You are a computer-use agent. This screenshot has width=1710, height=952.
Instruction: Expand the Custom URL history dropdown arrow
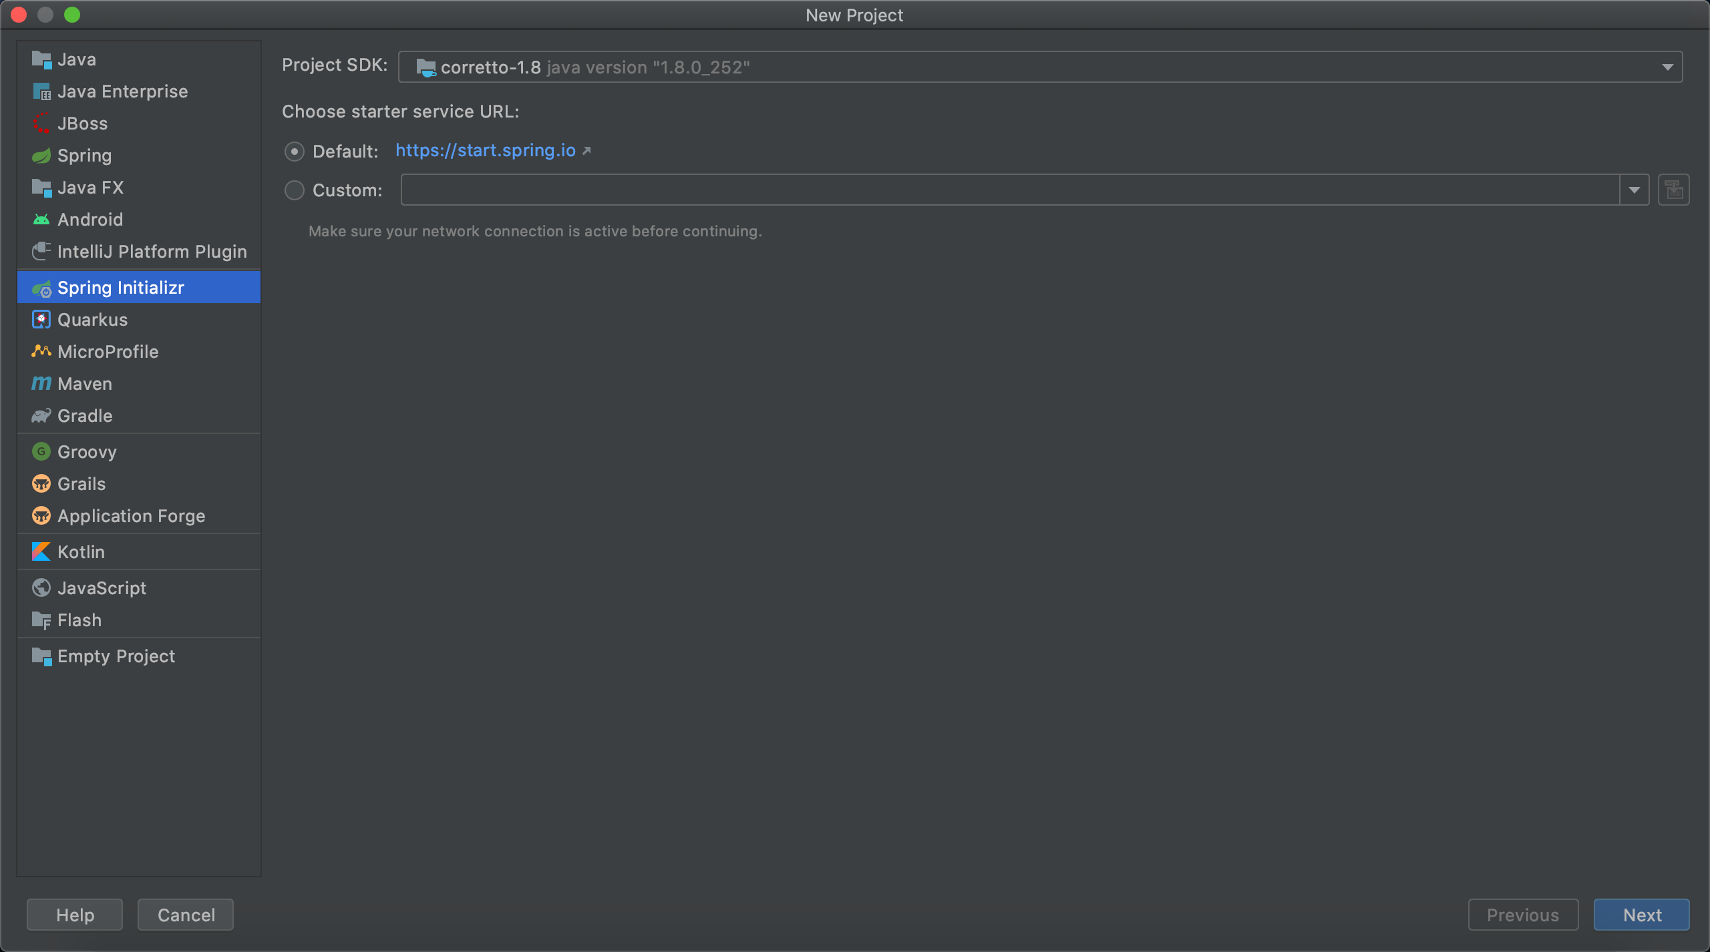point(1635,190)
